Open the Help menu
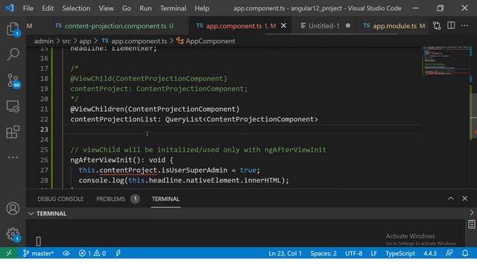This screenshot has height=268, width=477. (x=202, y=8)
